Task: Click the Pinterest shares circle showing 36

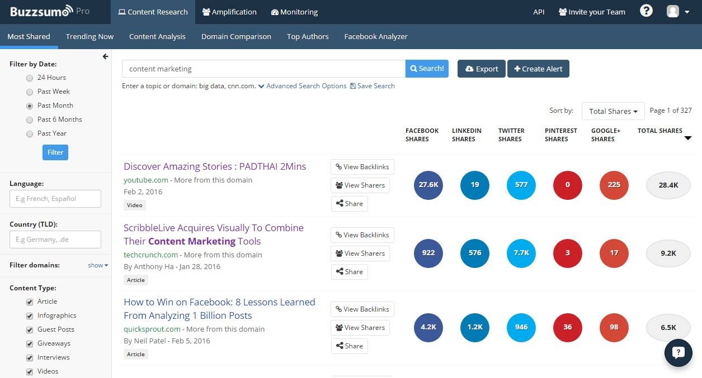Action: 568,327
